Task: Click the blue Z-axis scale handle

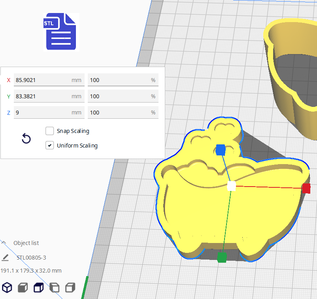Action: pyautogui.click(x=221, y=150)
